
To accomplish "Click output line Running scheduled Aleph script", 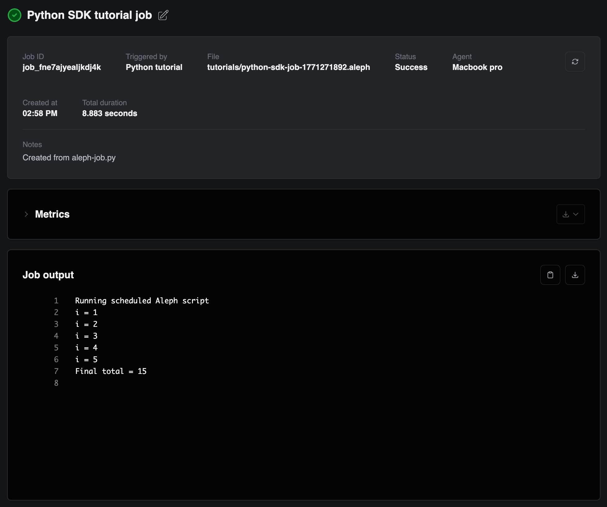I will 142,301.
